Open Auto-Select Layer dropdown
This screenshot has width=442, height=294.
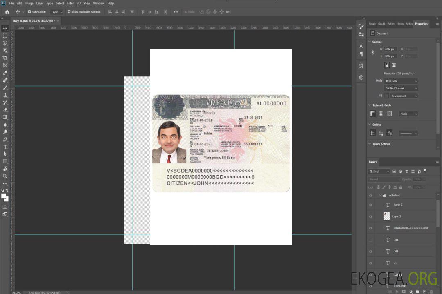pos(56,12)
